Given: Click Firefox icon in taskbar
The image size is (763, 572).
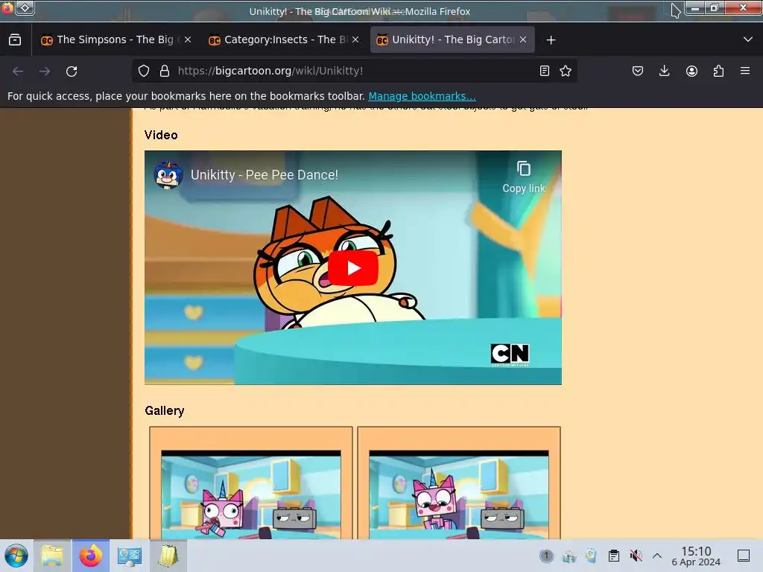Looking at the screenshot, I should (x=91, y=556).
